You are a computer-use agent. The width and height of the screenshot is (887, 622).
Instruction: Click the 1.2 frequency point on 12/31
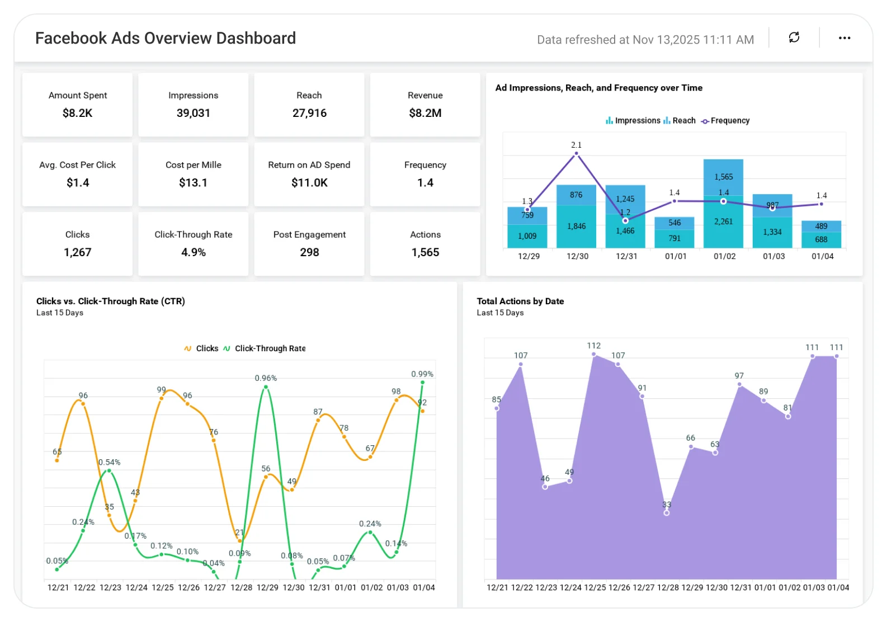click(625, 220)
